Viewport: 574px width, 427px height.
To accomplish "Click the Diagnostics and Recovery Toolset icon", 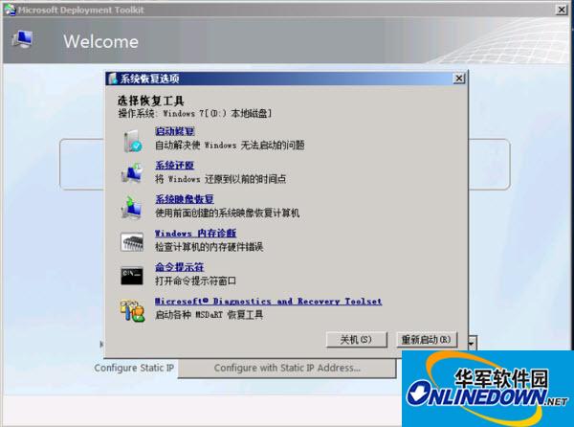I will [x=132, y=310].
